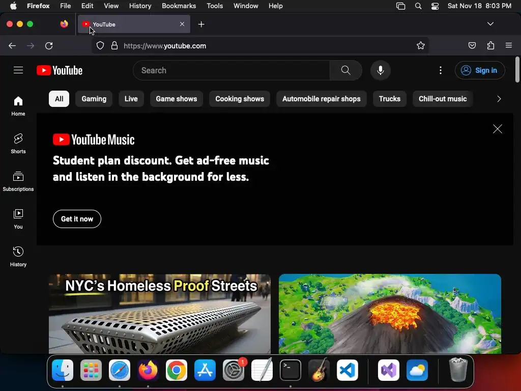Open NYC's Homeless Proof Streets video
521x391 pixels.
click(x=159, y=314)
